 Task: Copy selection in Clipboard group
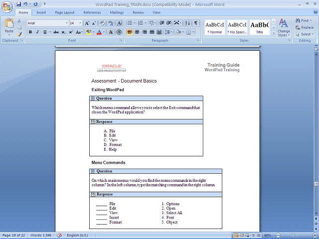click(x=19, y=27)
